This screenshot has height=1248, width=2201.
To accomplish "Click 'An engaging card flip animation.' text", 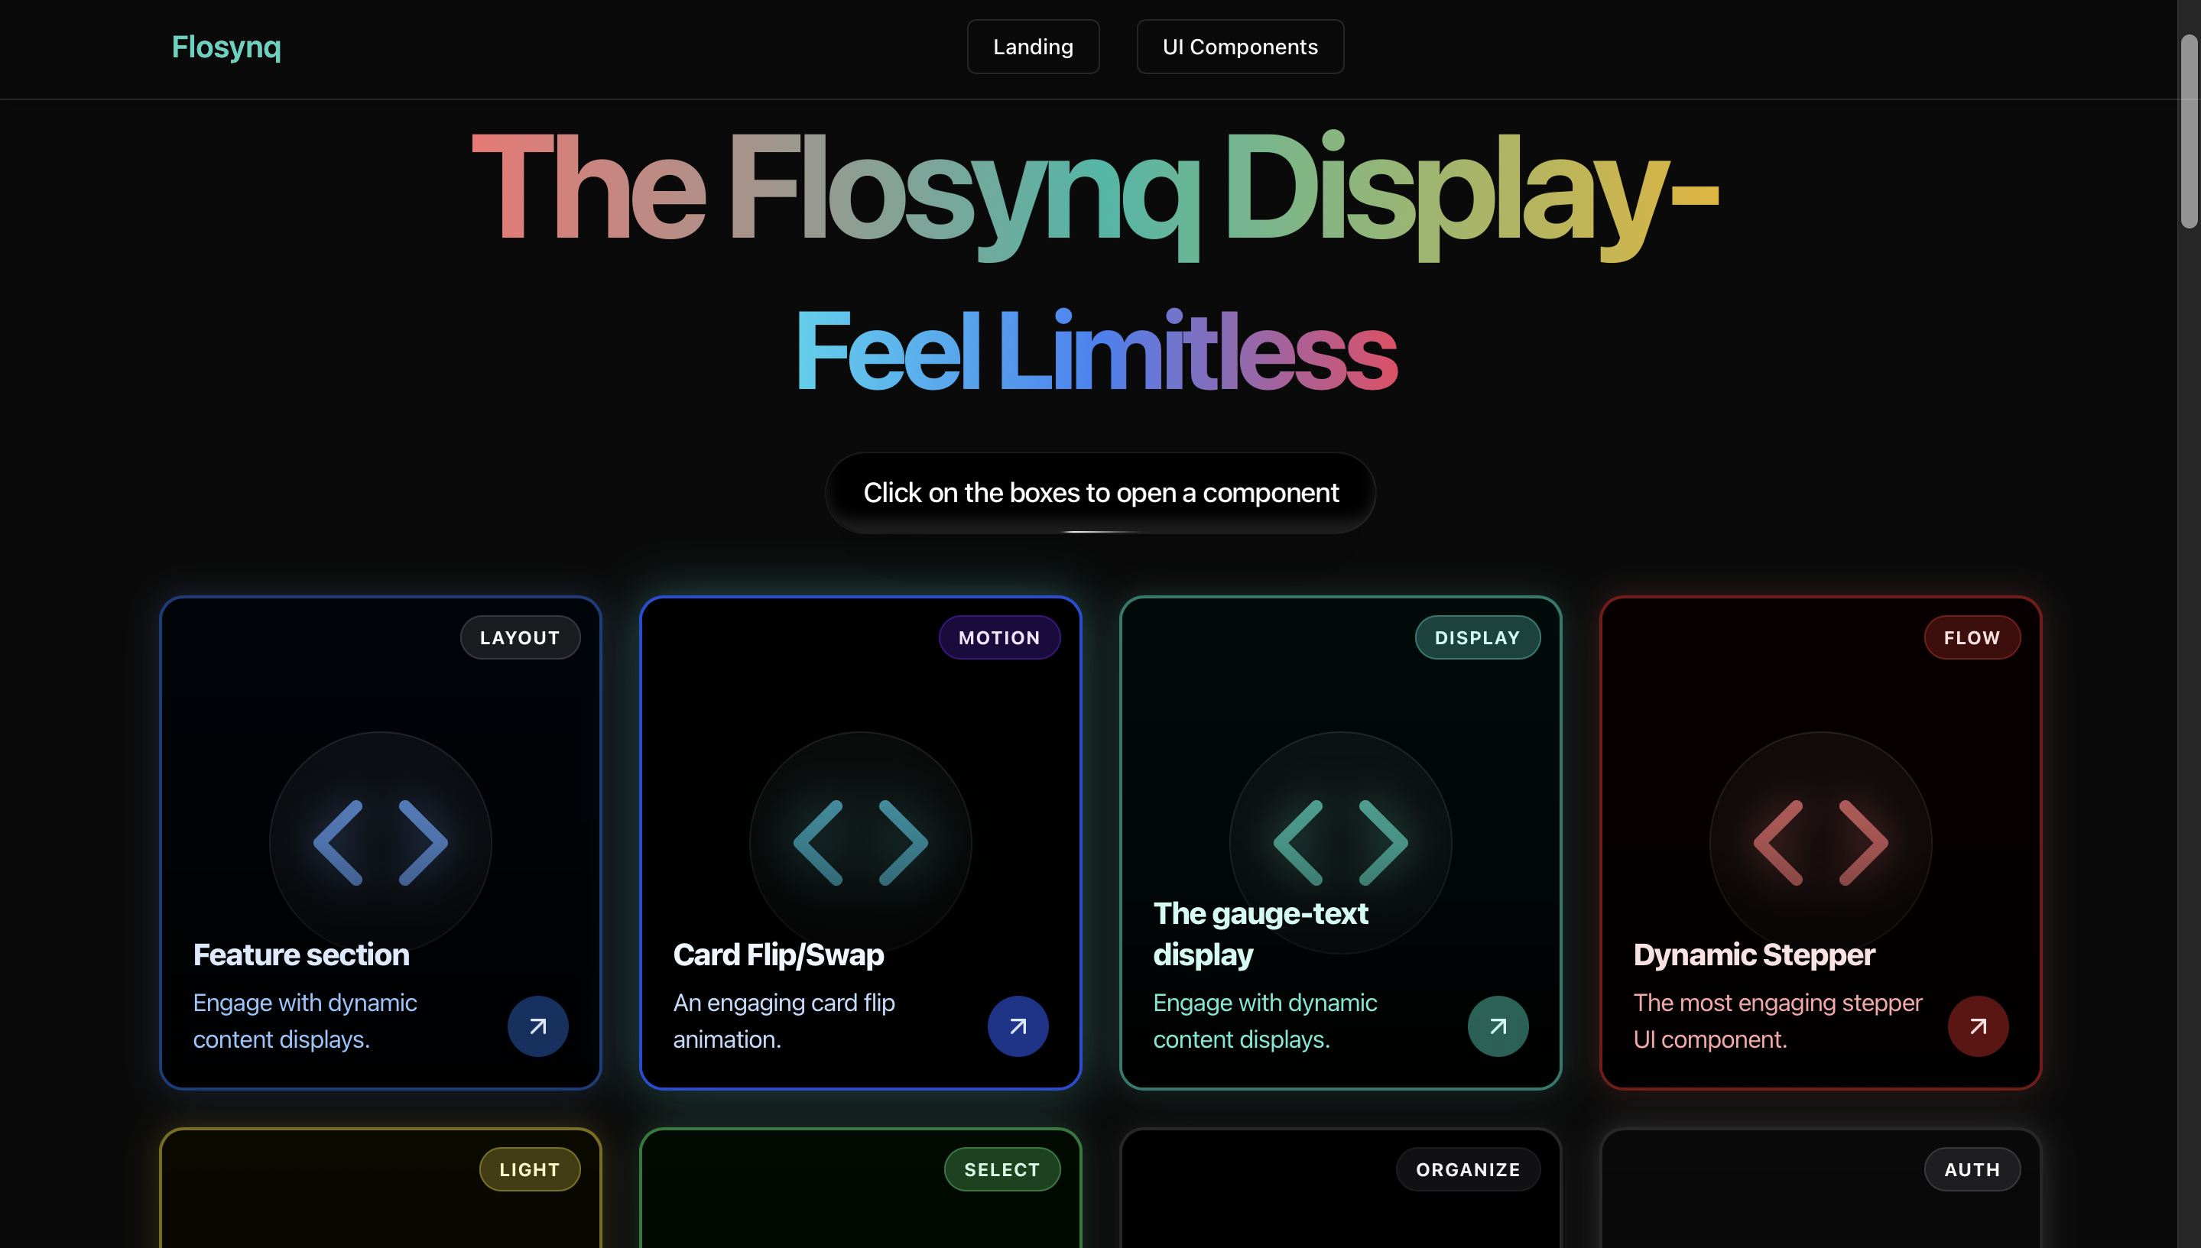I will click(784, 1021).
